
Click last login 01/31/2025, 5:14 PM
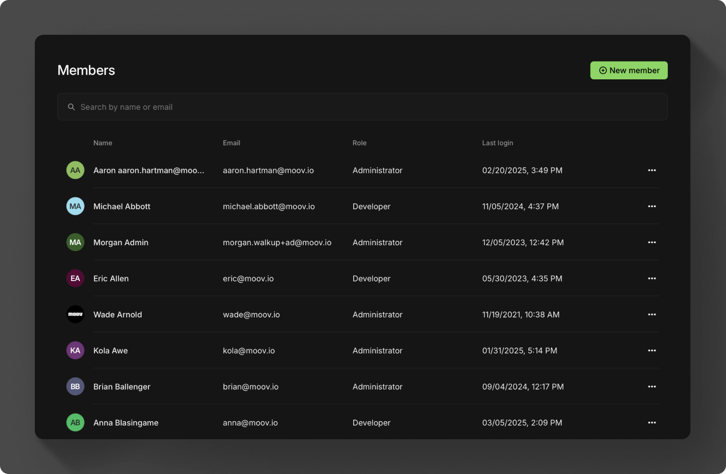click(x=520, y=351)
